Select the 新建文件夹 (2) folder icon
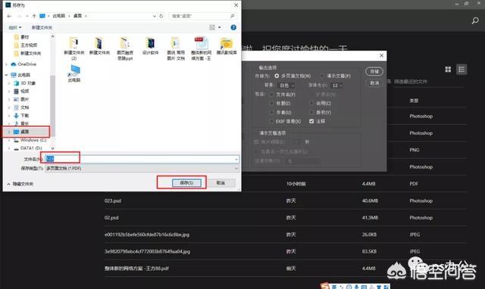This screenshot has height=289, width=485. point(74,48)
